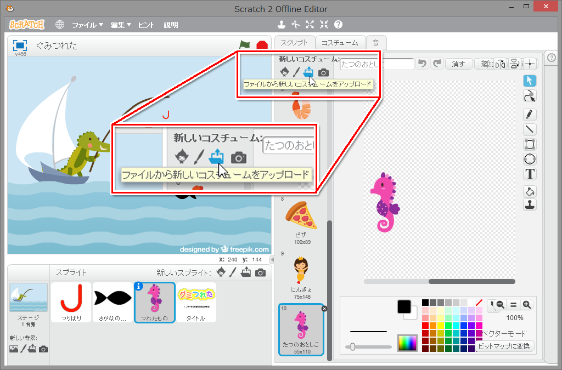This screenshot has width=562, height=370.
Task: Click the red stop button
Action: tap(262, 45)
